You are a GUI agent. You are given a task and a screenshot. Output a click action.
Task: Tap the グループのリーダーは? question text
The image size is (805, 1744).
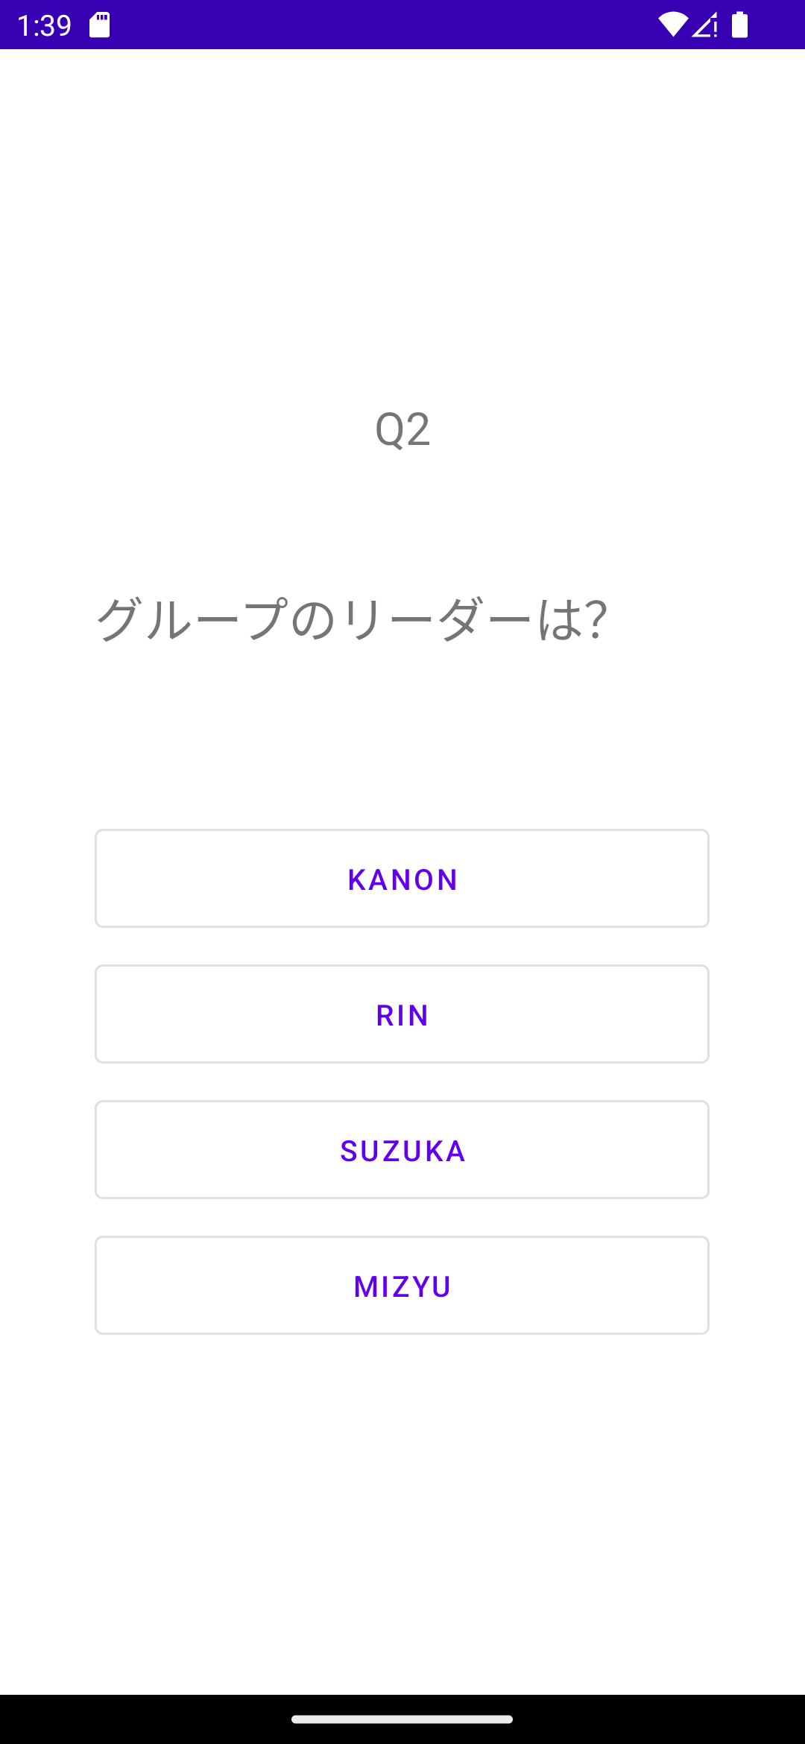[352, 619]
